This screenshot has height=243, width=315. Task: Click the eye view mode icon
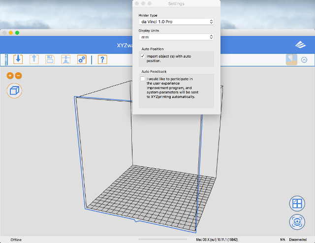(297, 222)
